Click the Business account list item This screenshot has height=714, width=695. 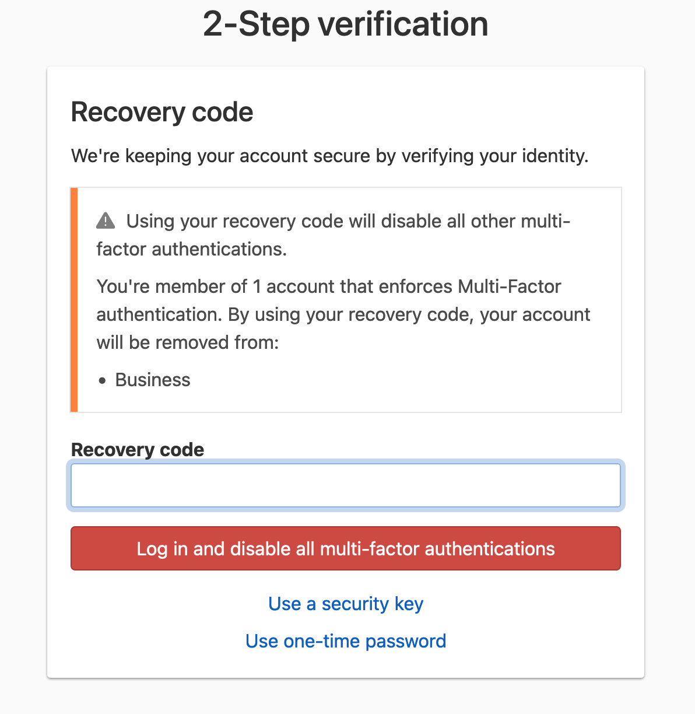pyautogui.click(x=153, y=380)
